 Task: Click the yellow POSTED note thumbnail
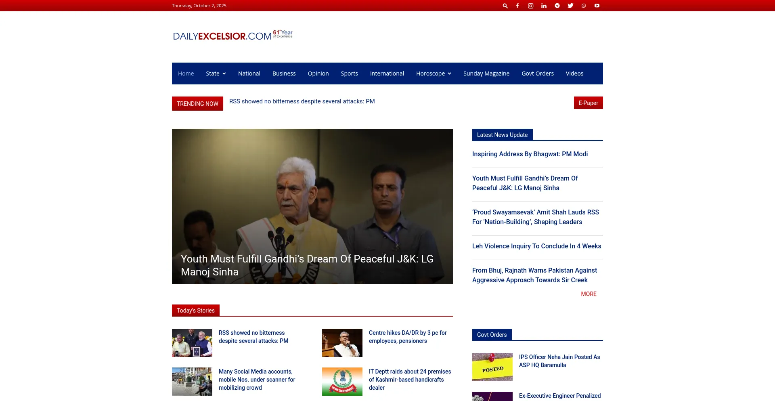pyautogui.click(x=492, y=367)
